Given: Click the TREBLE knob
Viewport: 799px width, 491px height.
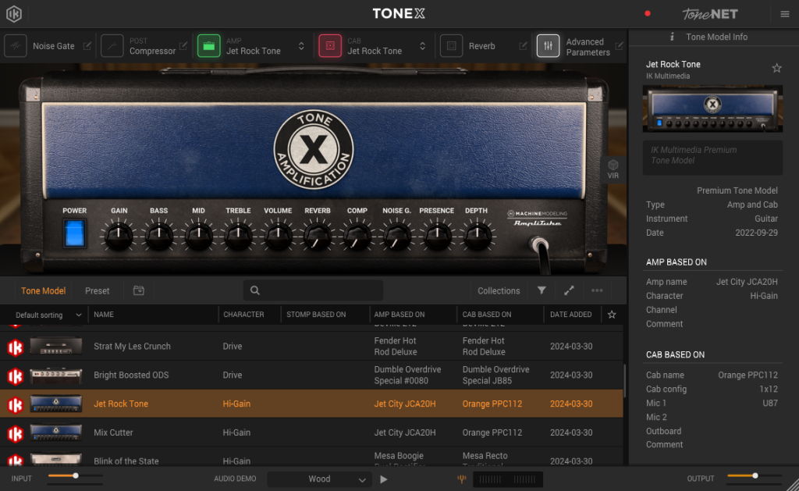Looking at the screenshot, I should click(238, 236).
